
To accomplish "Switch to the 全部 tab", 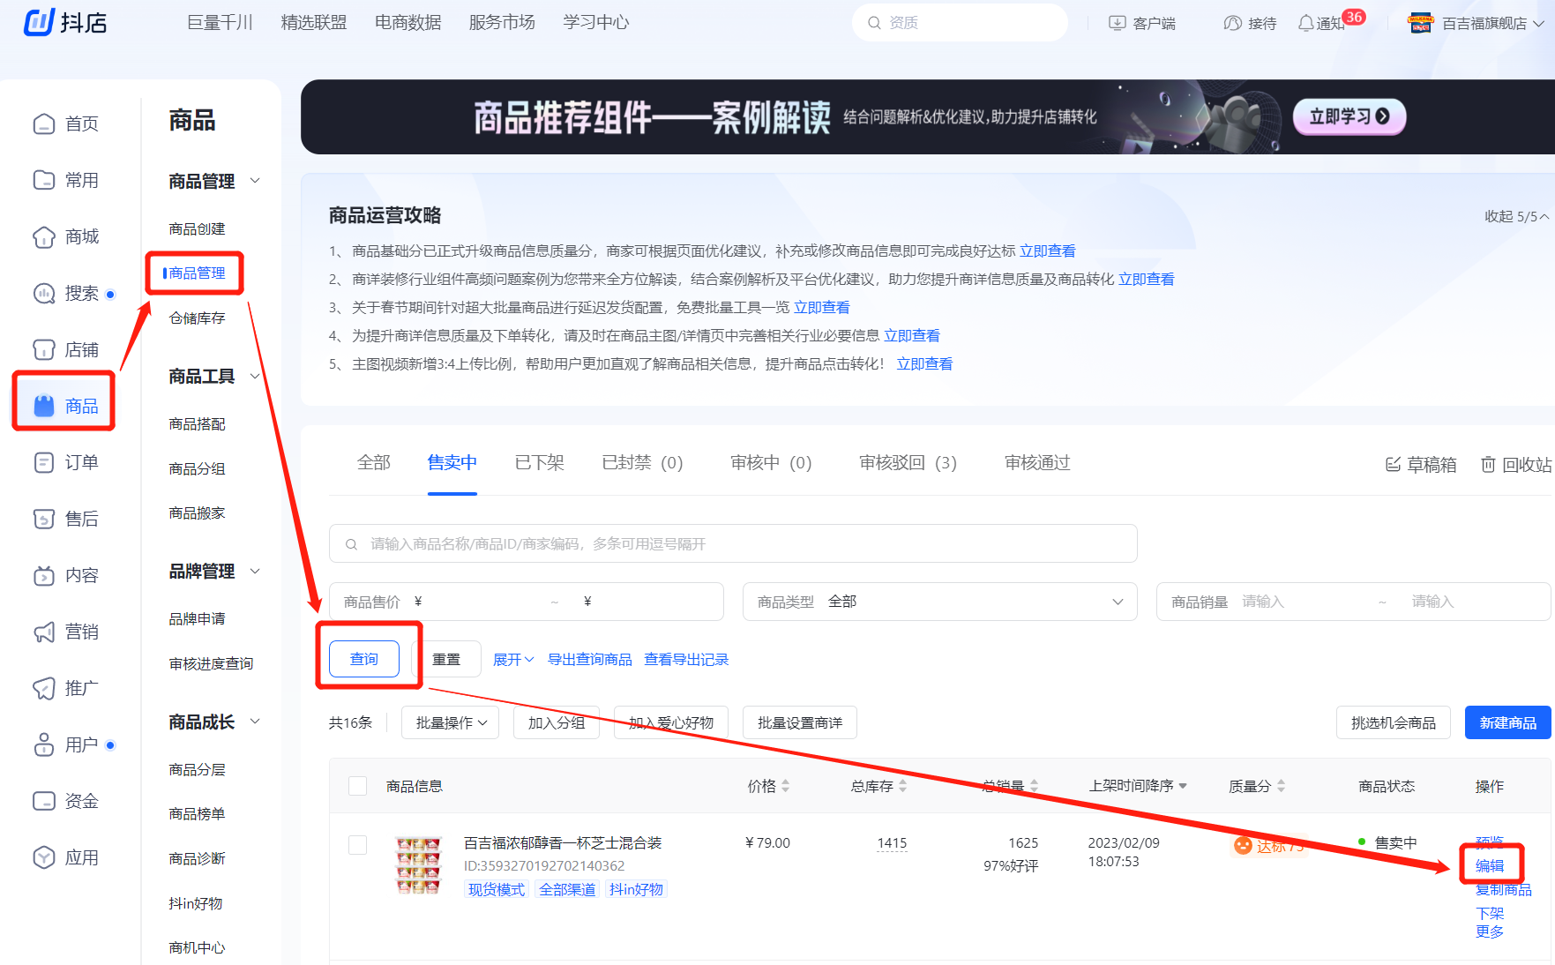I will click(373, 462).
